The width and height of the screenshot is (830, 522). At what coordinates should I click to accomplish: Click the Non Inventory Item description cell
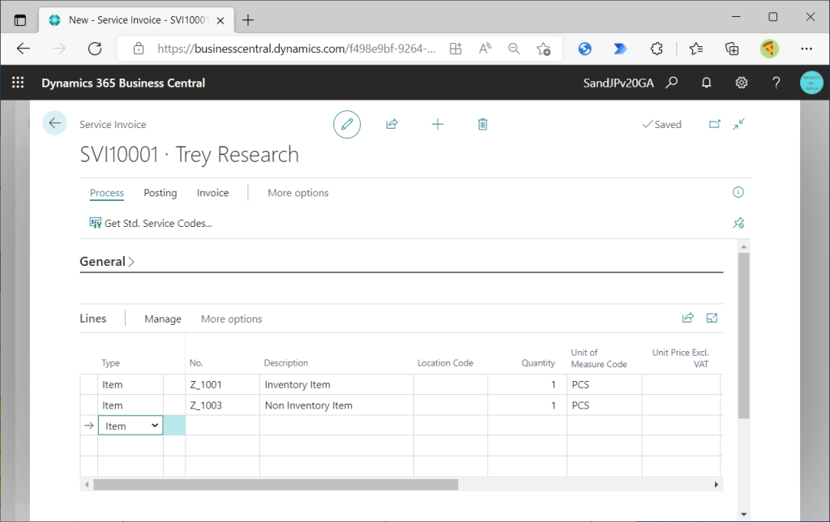336,405
